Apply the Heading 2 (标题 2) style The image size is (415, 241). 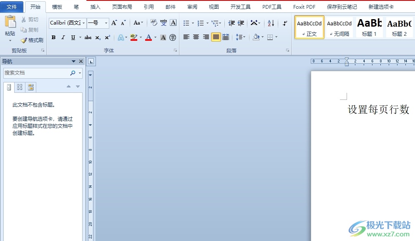coord(399,27)
